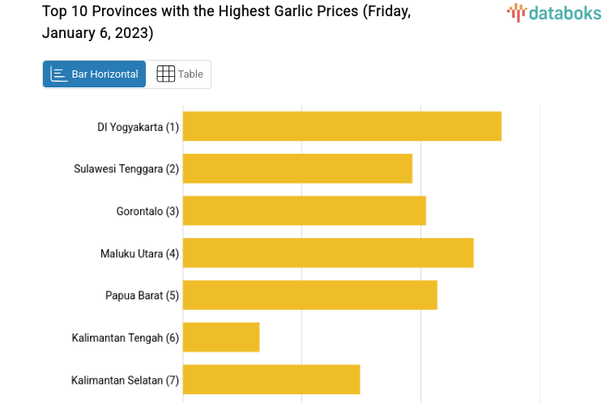Click the Kalimantan Tengah bar
Screen dimensions: 610x403
[221, 337]
